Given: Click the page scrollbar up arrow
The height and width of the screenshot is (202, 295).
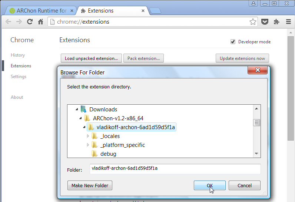Looking at the screenshot, I should coord(291,33).
